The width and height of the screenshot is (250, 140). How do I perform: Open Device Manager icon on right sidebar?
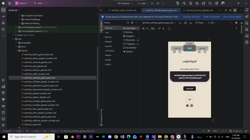tap(247, 23)
